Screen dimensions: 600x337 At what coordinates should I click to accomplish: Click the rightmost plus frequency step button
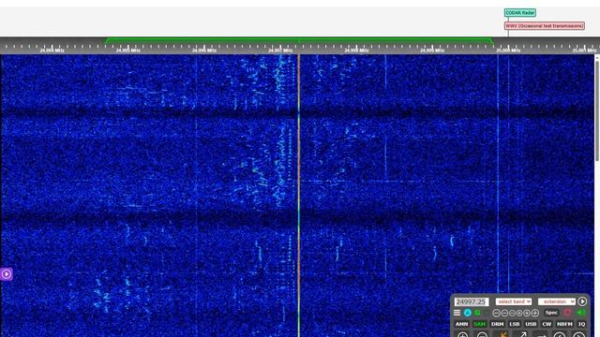coord(535,313)
